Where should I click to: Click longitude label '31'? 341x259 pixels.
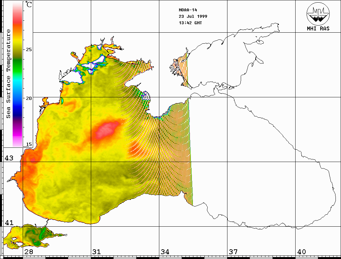point(97,252)
